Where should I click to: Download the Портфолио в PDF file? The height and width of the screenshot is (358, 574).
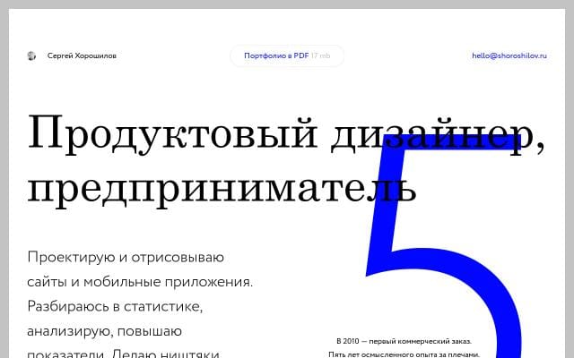(x=287, y=55)
